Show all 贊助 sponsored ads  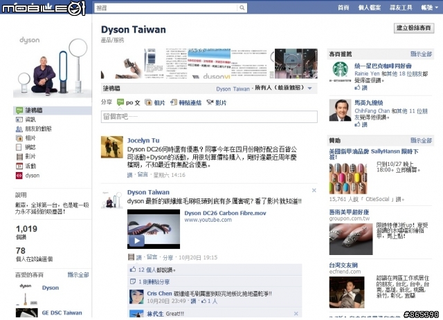(421, 140)
